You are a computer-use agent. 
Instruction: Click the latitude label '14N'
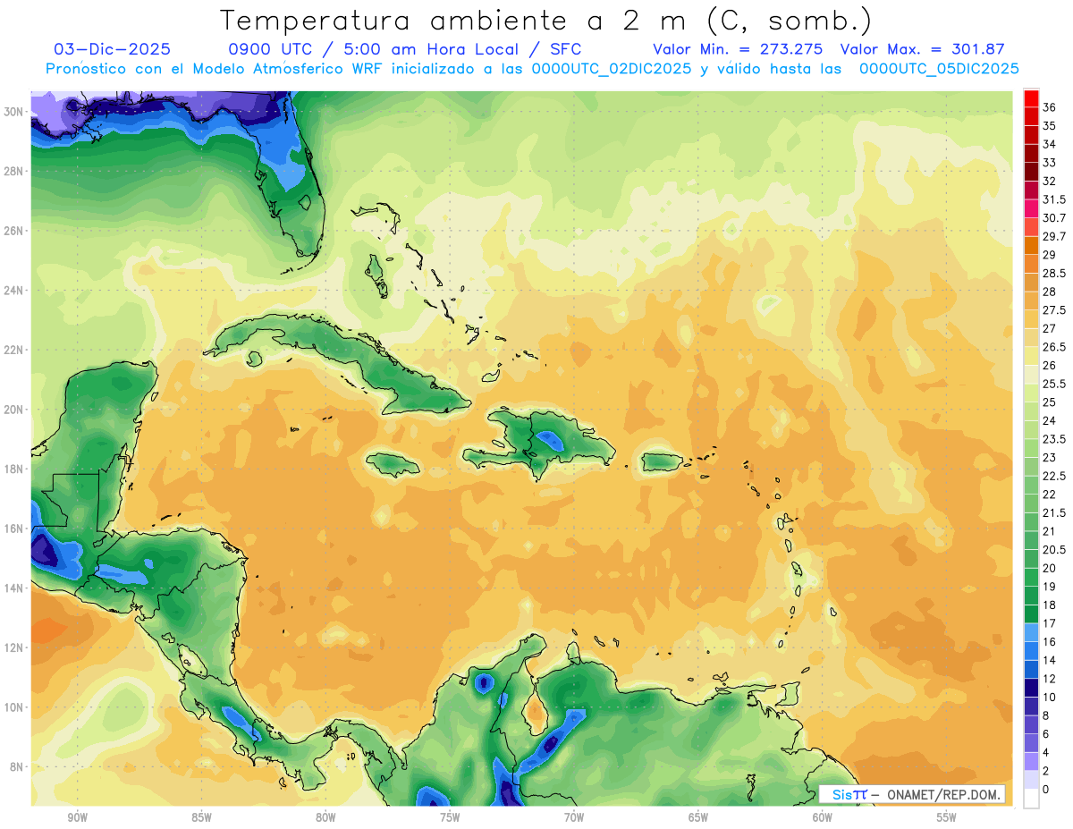click(13, 588)
